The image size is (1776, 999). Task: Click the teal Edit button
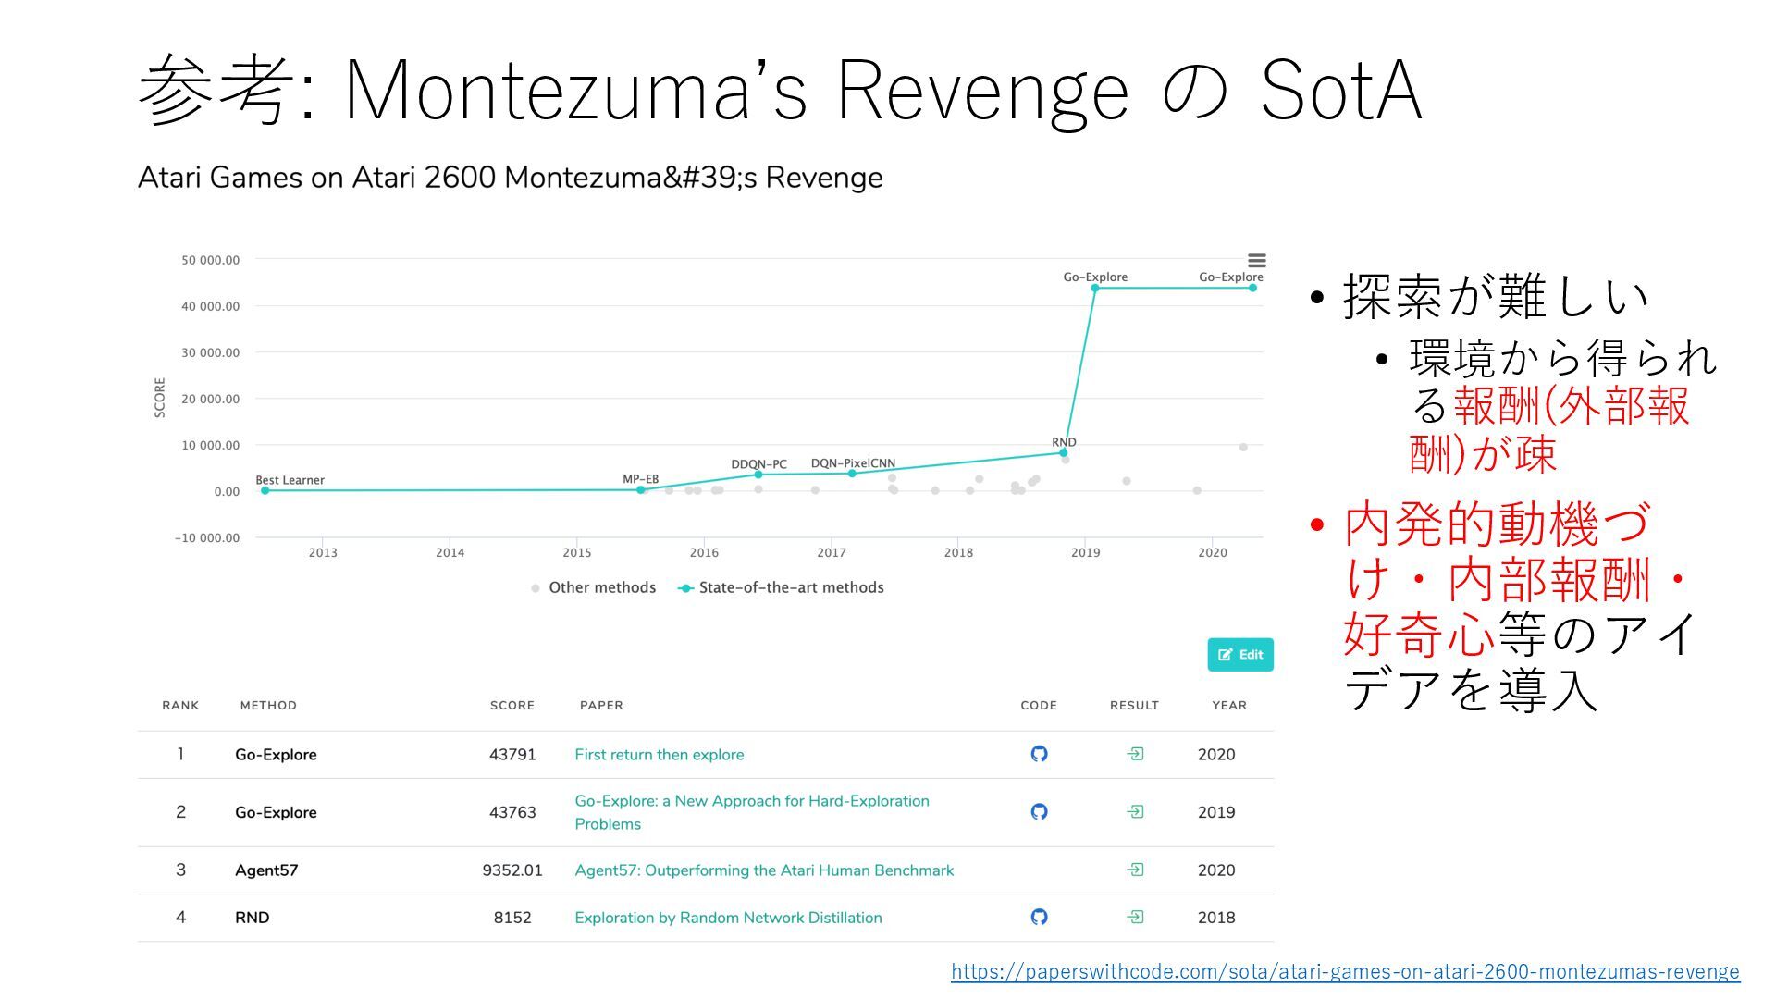pos(1239,654)
